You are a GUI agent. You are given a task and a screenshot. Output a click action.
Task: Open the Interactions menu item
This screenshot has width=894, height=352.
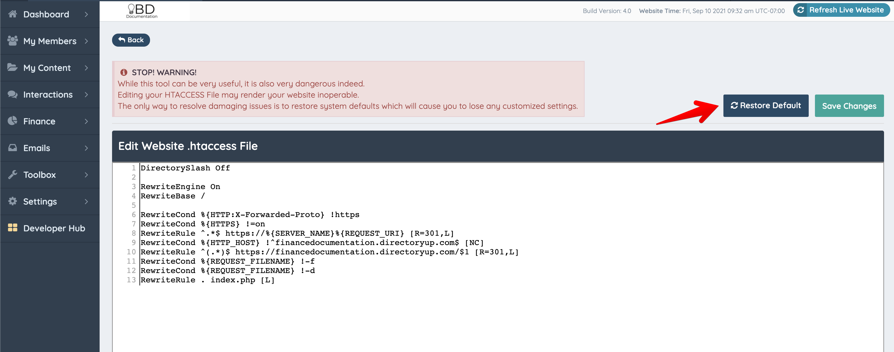pos(48,95)
